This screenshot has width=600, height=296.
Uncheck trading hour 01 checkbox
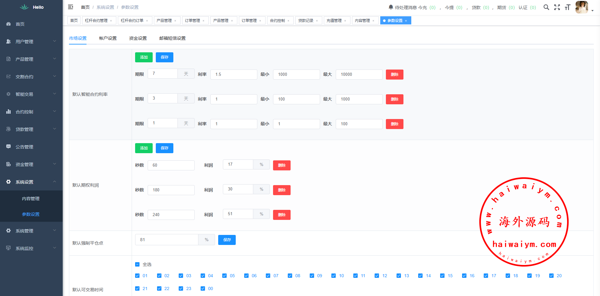(137, 276)
